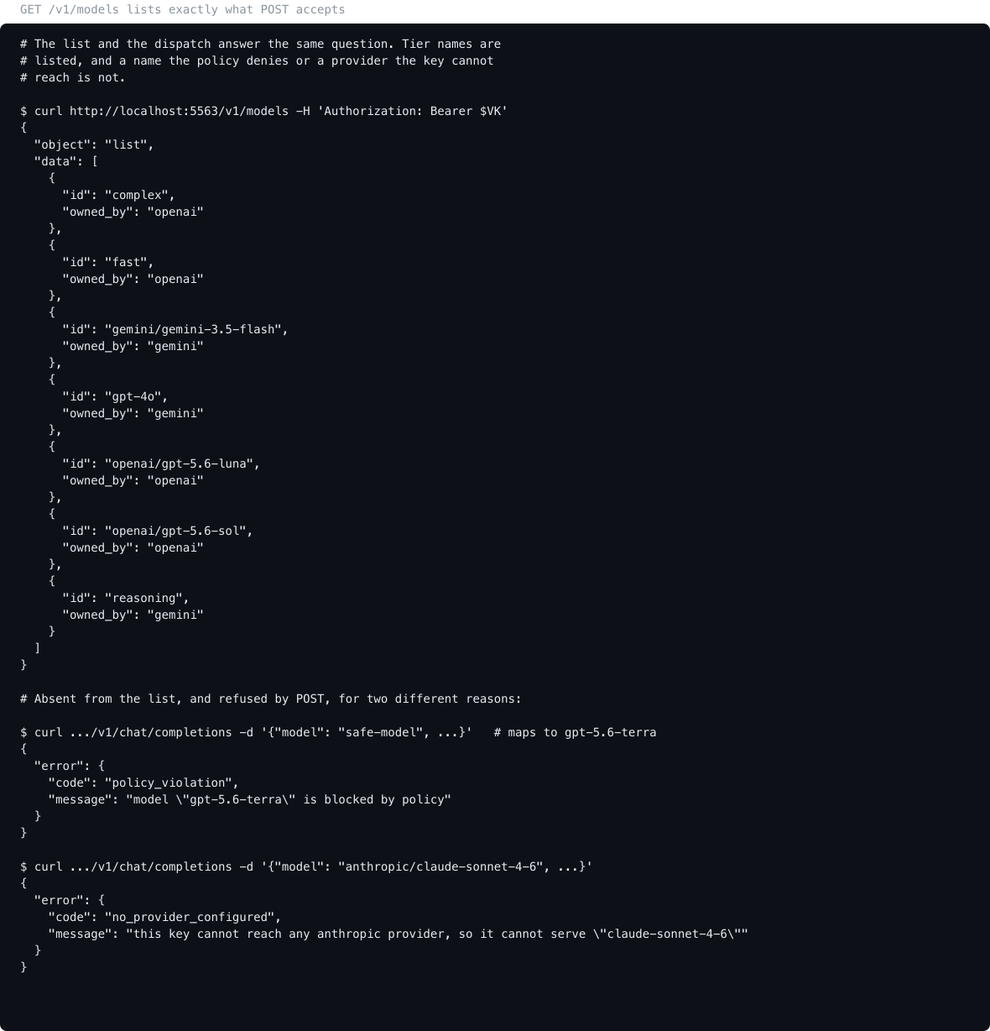This screenshot has width=990, height=1031.
Task: Click the curl command with model "safe-model"
Action: [x=246, y=732]
